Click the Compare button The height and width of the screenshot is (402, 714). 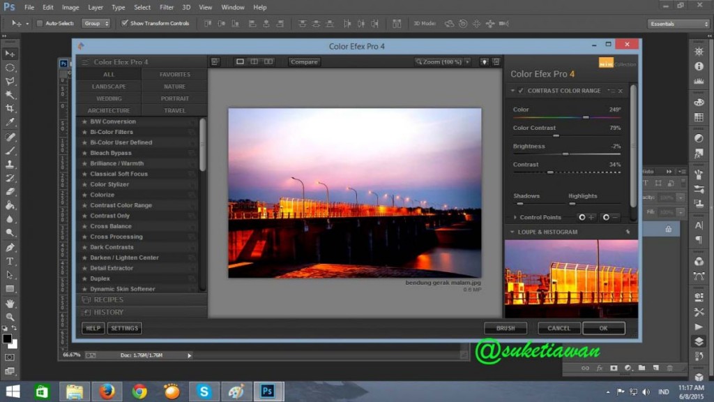(x=304, y=61)
